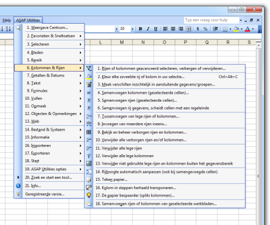270x225 pixels.
Task: Choose Verwijder alle lege rijen
Action: coord(165,148)
